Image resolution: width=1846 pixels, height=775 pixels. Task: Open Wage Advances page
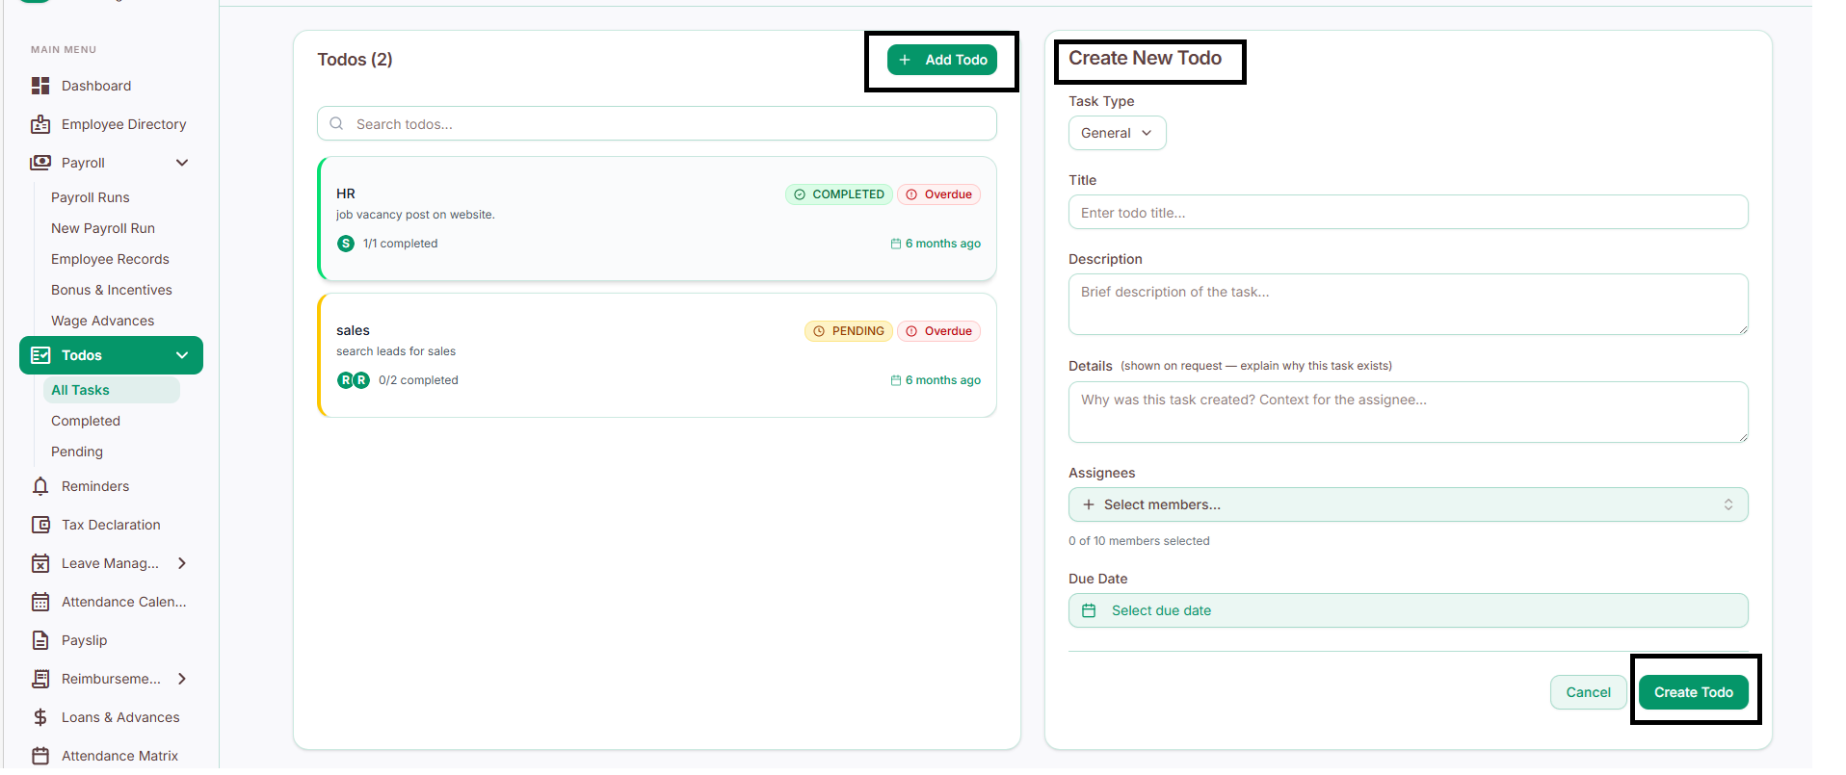[x=102, y=321]
